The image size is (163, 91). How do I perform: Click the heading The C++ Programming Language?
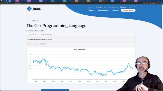[56, 26]
